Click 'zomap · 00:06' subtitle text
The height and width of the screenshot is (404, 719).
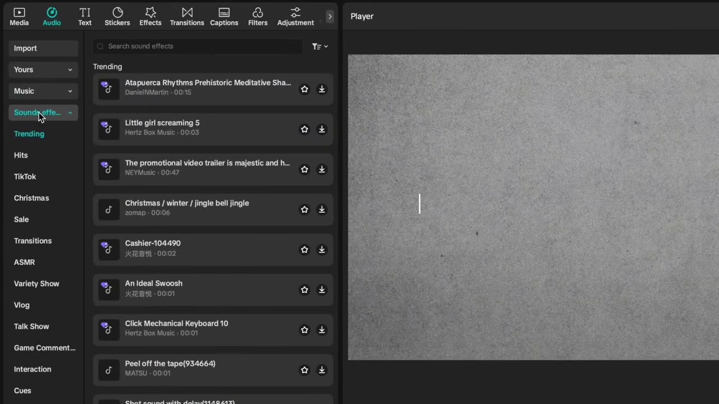click(147, 213)
